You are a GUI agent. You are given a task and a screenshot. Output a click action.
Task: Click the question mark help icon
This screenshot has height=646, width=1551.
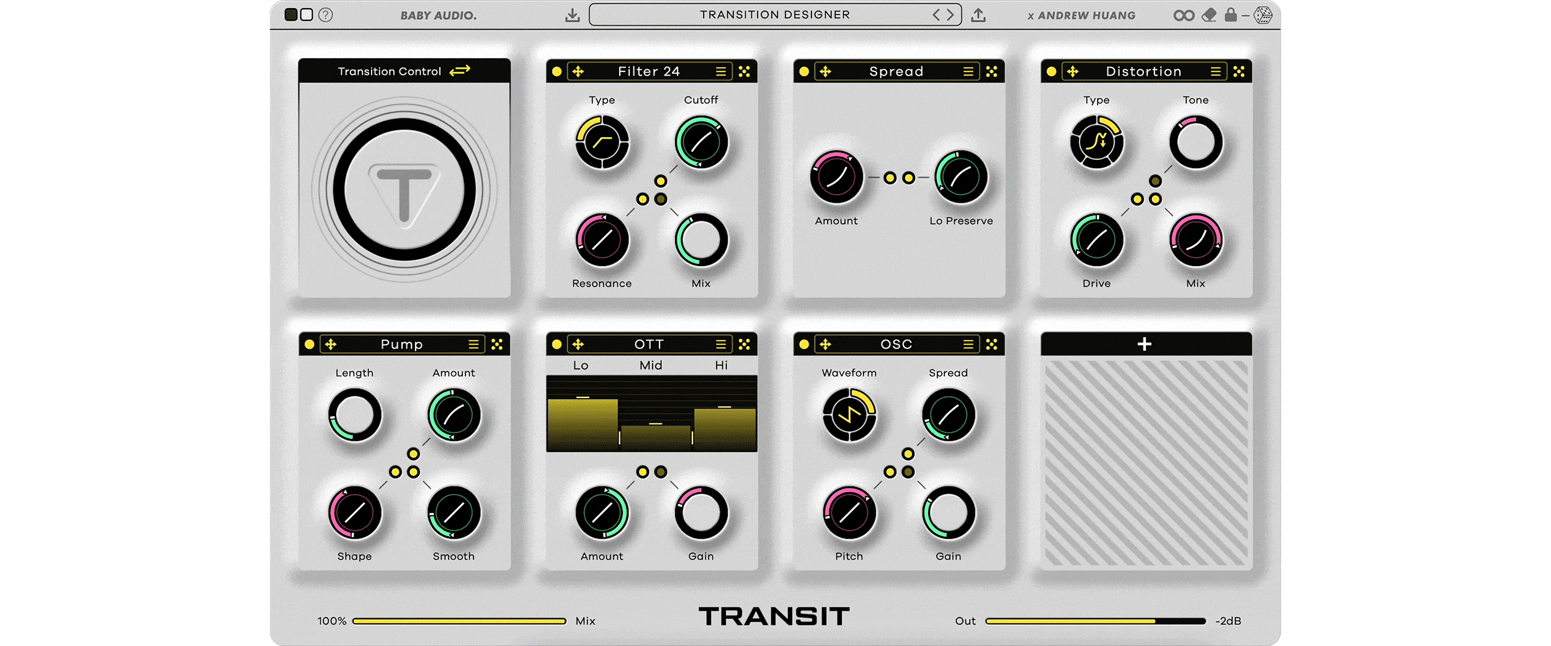tap(326, 15)
